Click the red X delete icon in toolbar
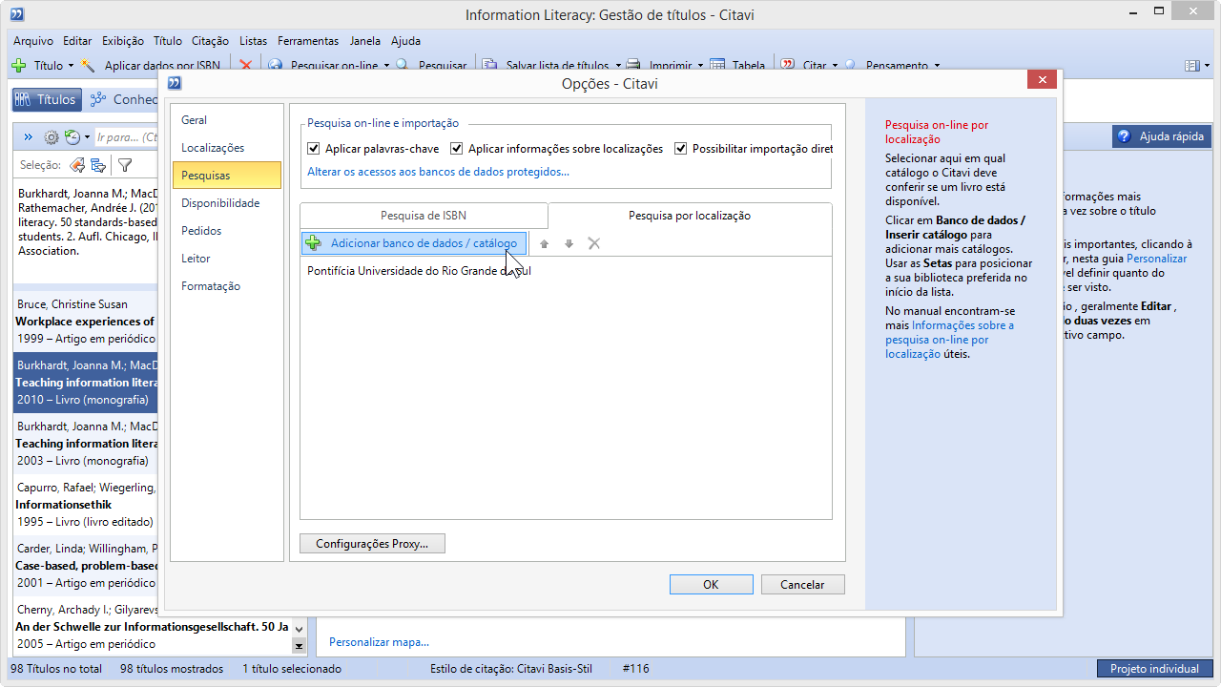Viewport: 1221px width, 687px height. click(x=246, y=66)
